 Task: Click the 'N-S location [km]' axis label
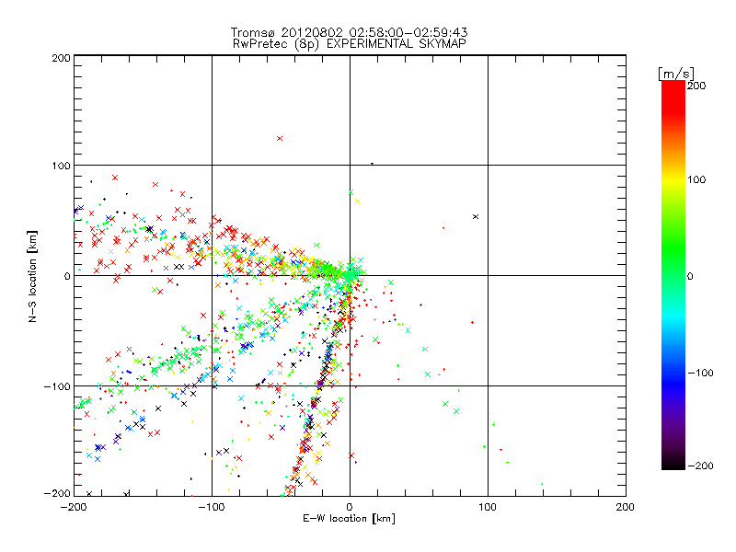click(32, 277)
